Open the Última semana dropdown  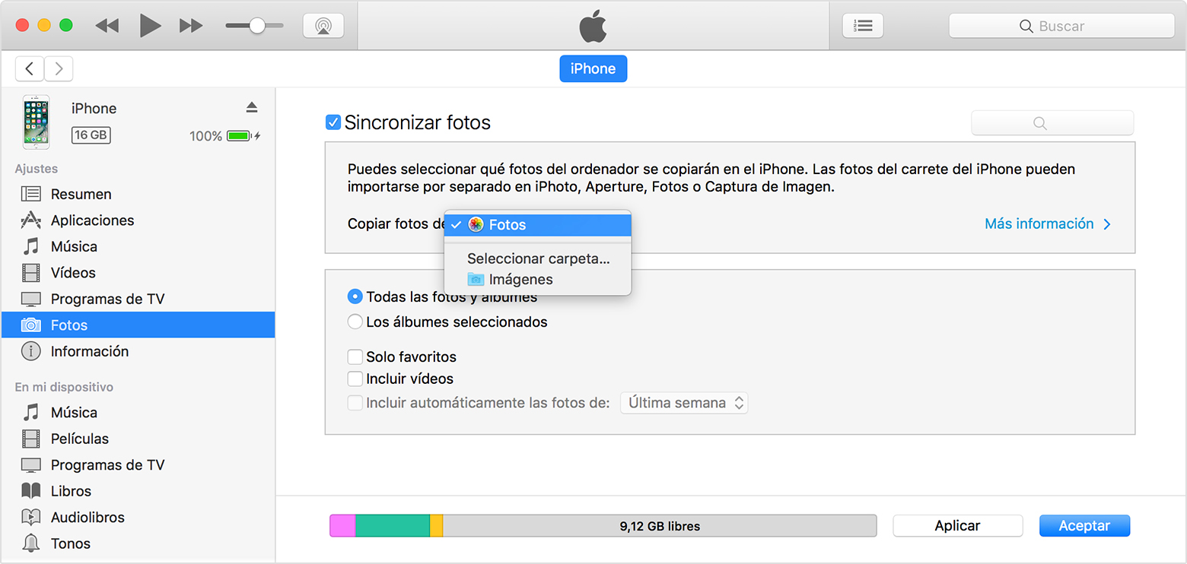tap(684, 403)
